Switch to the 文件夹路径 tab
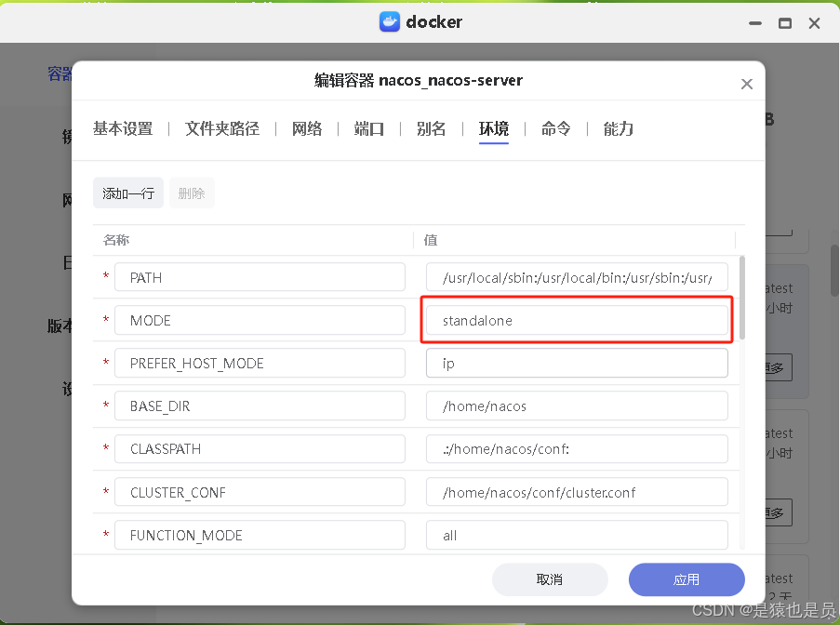 click(x=222, y=128)
